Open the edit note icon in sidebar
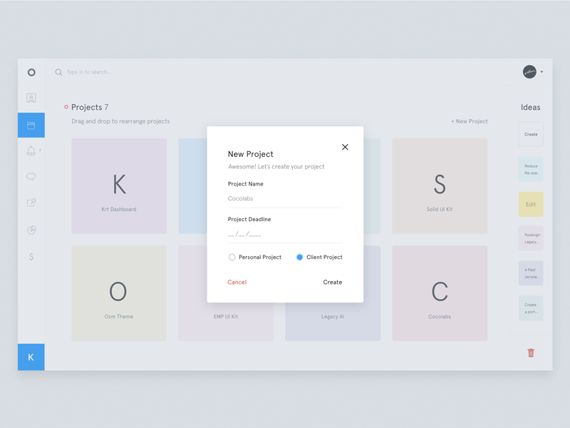570x428 pixels. [31, 203]
